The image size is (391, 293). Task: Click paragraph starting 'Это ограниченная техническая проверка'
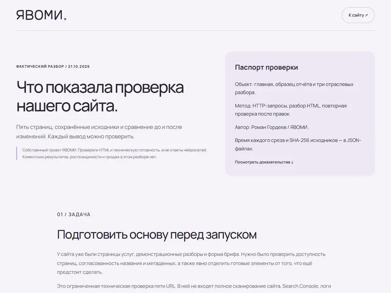[x=194, y=286]
